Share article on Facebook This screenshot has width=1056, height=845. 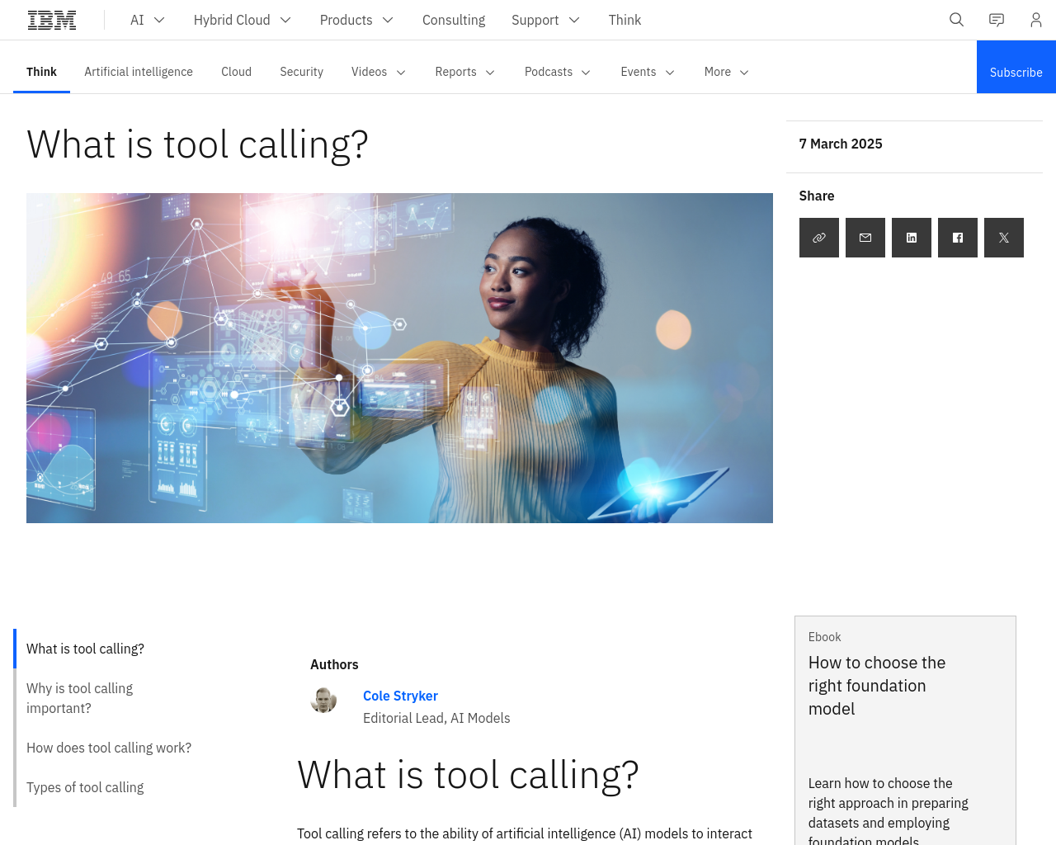pos(958,238)
